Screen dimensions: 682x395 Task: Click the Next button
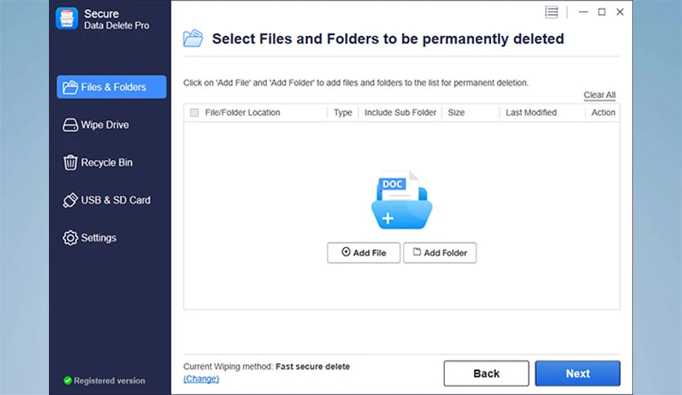point(578,373)
